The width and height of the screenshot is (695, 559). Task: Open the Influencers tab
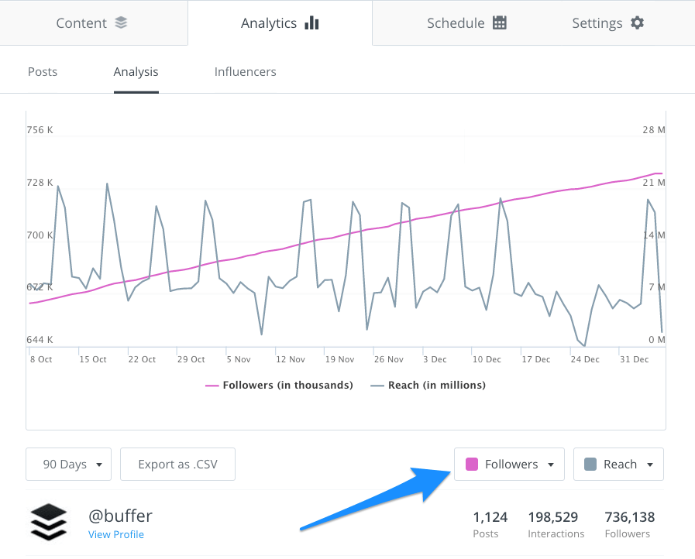click(245, 71)
